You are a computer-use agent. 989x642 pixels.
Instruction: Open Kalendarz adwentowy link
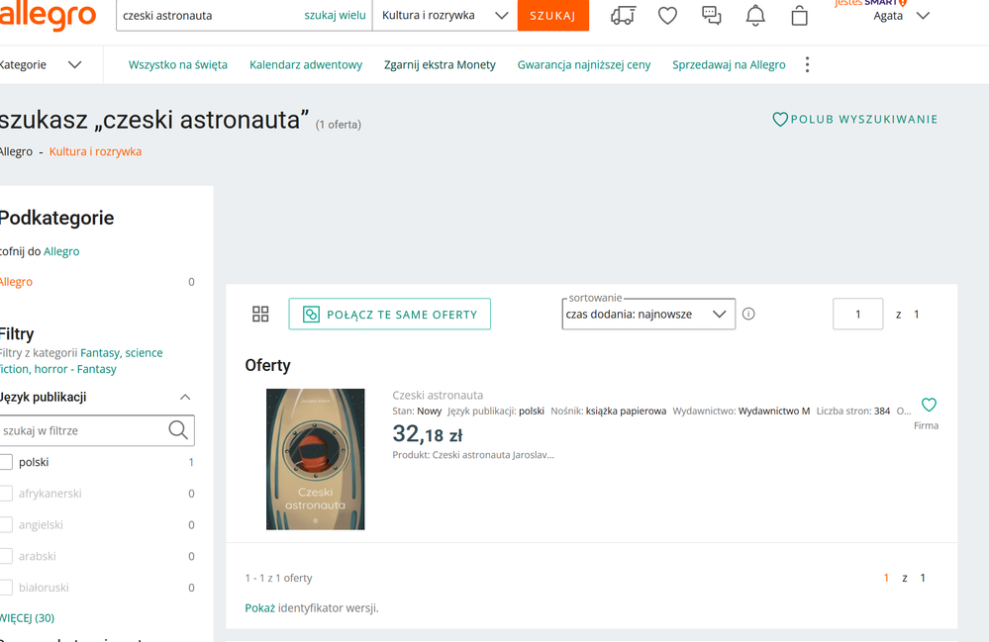coord(306,64)
